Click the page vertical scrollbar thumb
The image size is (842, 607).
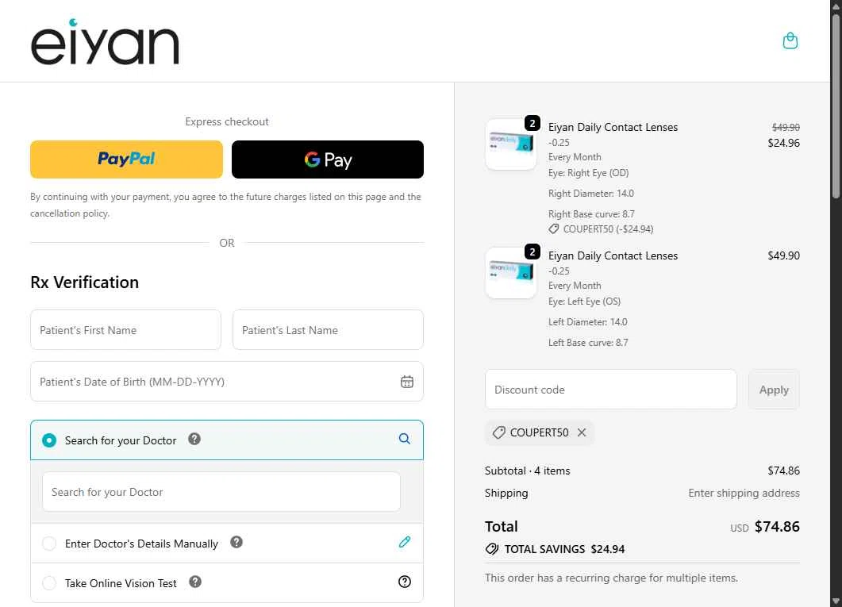tap(836, 105)
